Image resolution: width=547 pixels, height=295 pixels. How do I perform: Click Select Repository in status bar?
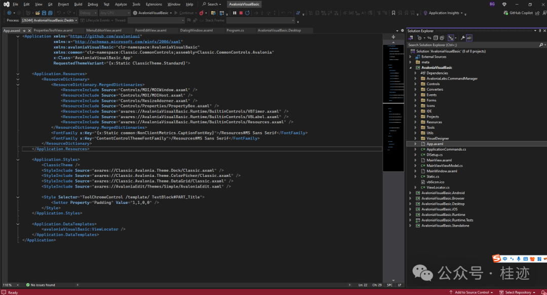[x=517, y=292]
